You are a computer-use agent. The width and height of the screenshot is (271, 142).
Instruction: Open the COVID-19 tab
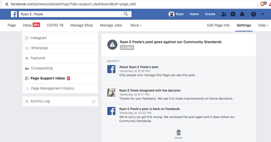(55, 25)
